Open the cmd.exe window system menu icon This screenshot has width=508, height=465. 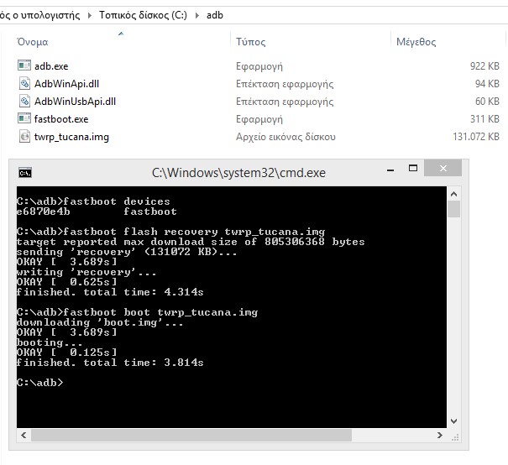25,173
